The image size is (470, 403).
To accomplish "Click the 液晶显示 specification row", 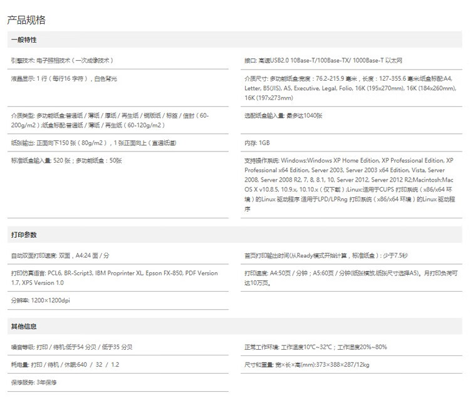I will [x=64, y=79].
